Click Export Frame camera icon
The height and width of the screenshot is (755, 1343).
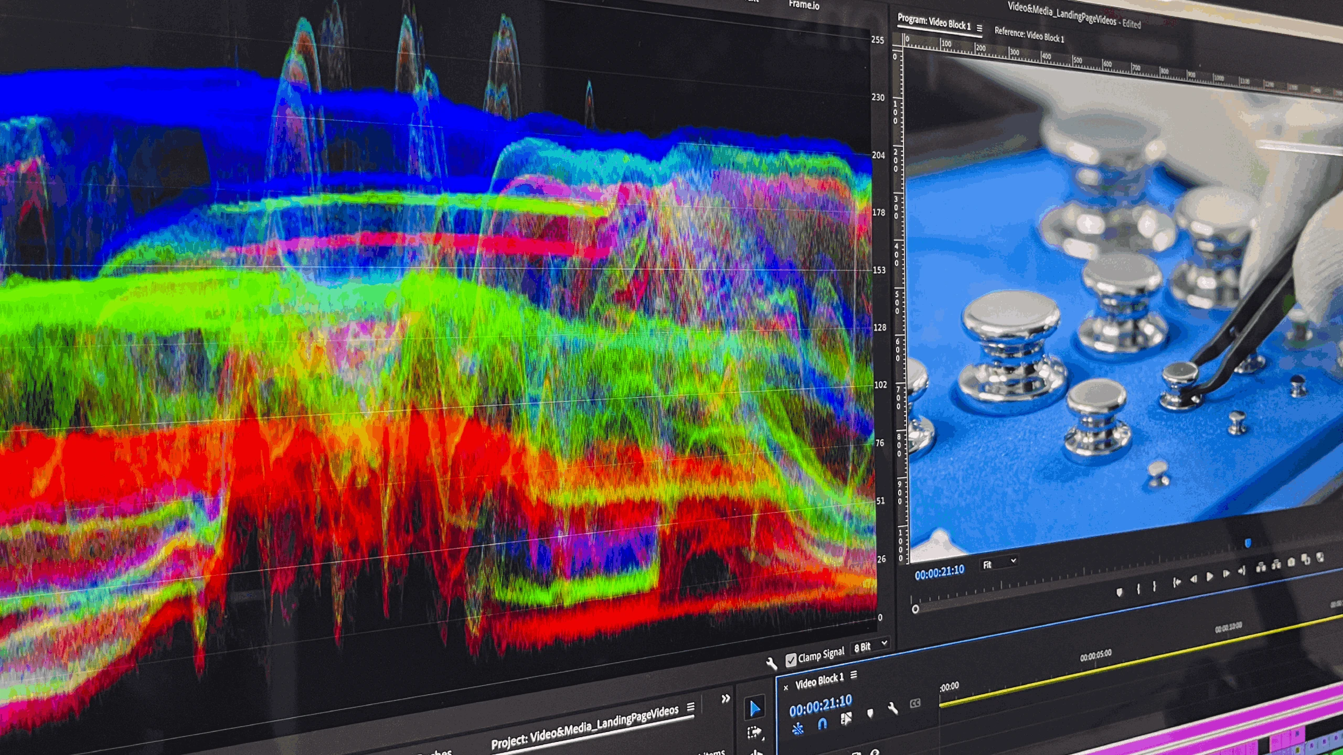click(x=1291, y=562)
